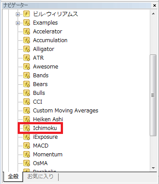Screen dimensions: 159x184
Task: Expand the ビル・ウィリアムス tree node
Action: [x=18, y=14]
